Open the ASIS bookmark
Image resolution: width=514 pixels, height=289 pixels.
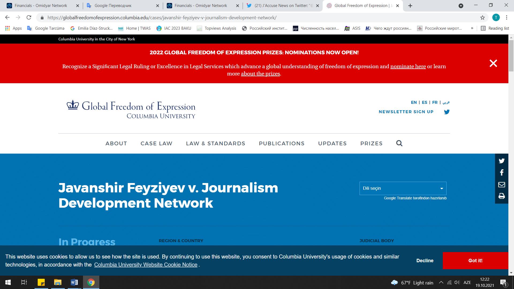tap(352, 28)
